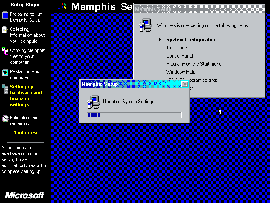
Task: Click the estimated time clock icon
Action: tap(5, 118)
